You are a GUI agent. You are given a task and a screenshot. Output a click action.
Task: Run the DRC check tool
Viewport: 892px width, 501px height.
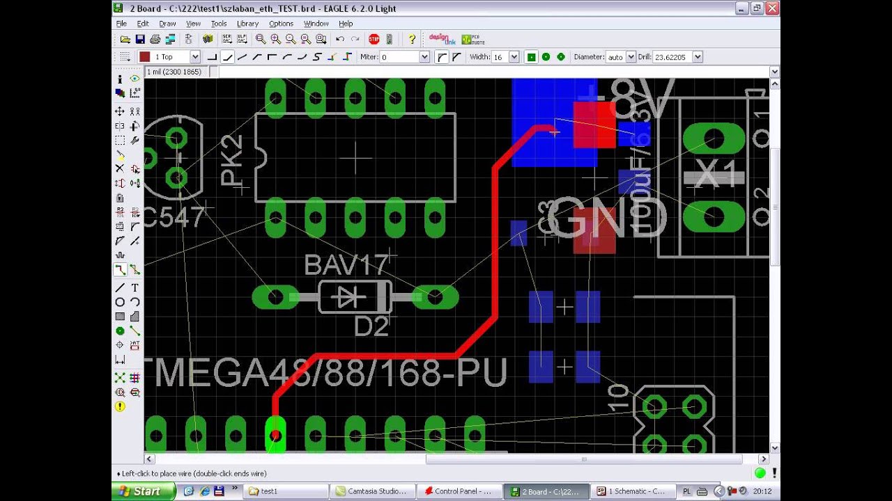tap(120, 392)
